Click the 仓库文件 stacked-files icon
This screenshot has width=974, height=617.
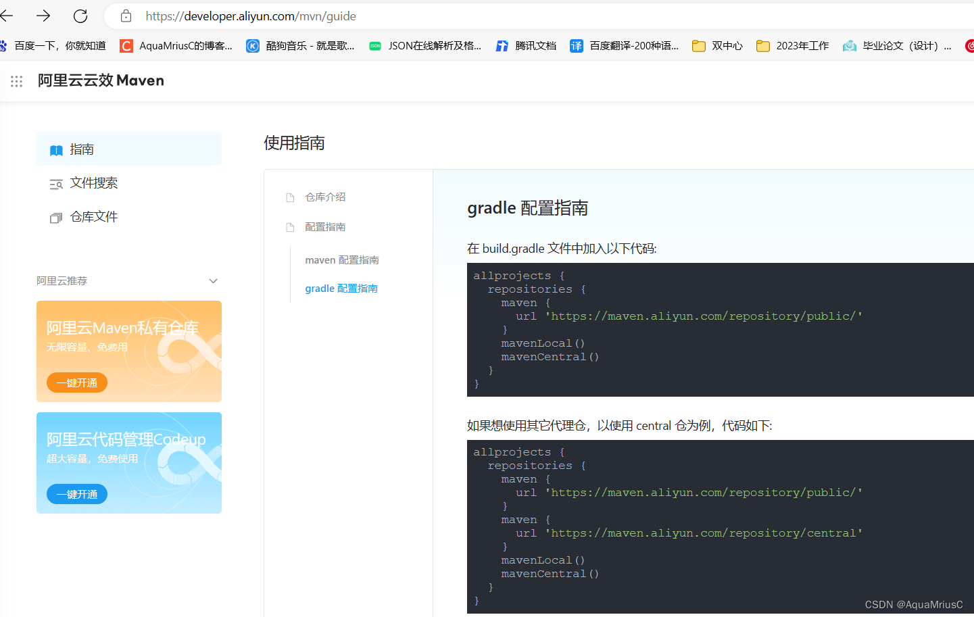tap(56, 218)
